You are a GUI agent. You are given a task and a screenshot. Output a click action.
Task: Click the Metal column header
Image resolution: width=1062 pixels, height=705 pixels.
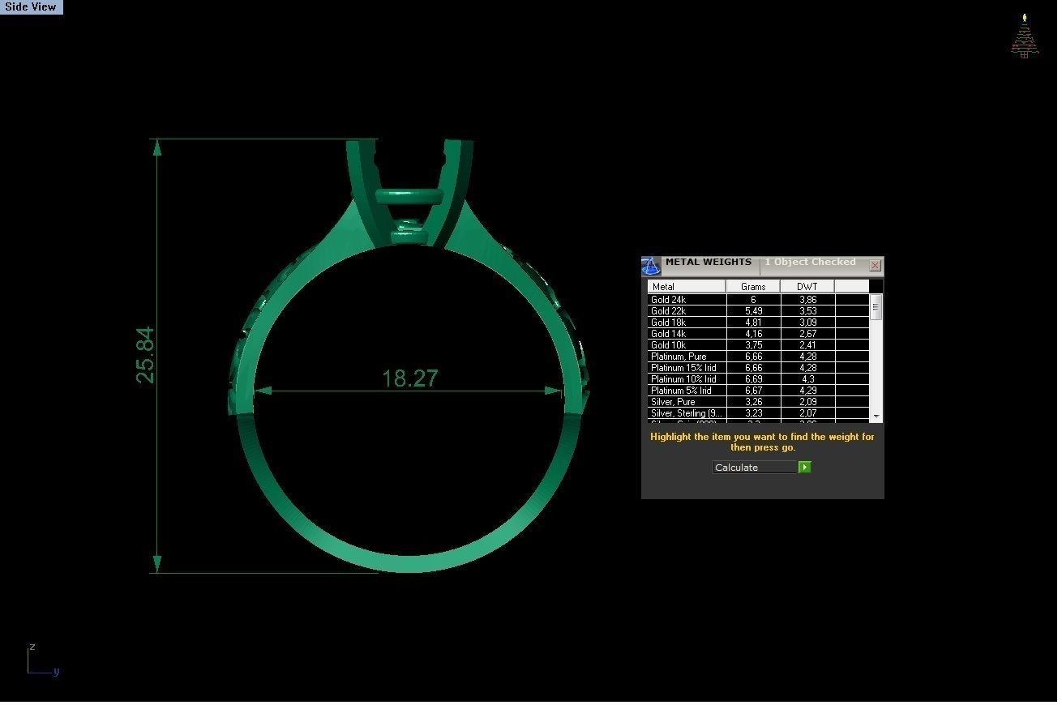pos(686,286)
